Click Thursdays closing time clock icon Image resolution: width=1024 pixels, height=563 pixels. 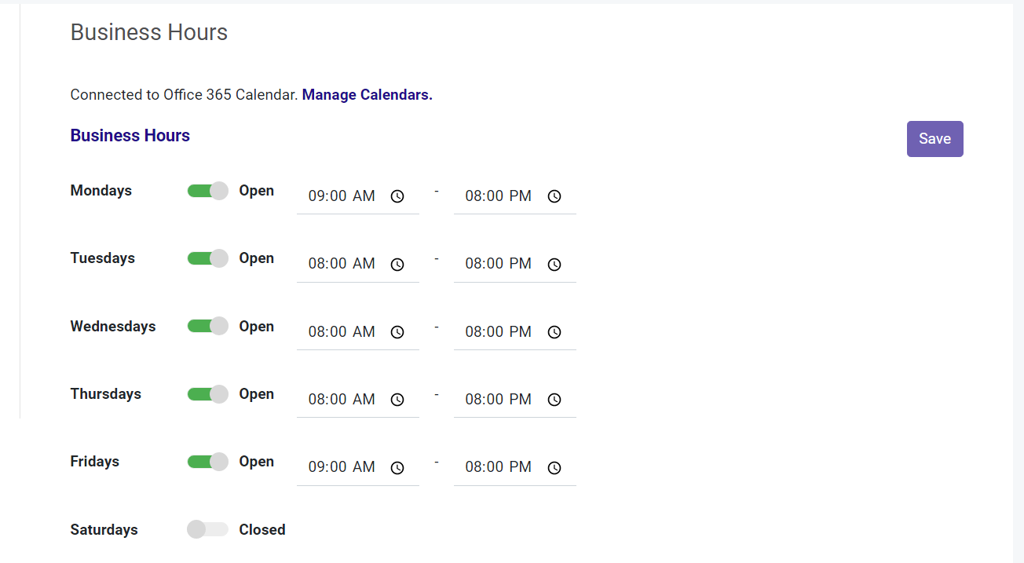coord(554,400)
